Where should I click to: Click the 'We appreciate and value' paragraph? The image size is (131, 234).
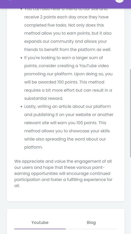tap(63, 174)
